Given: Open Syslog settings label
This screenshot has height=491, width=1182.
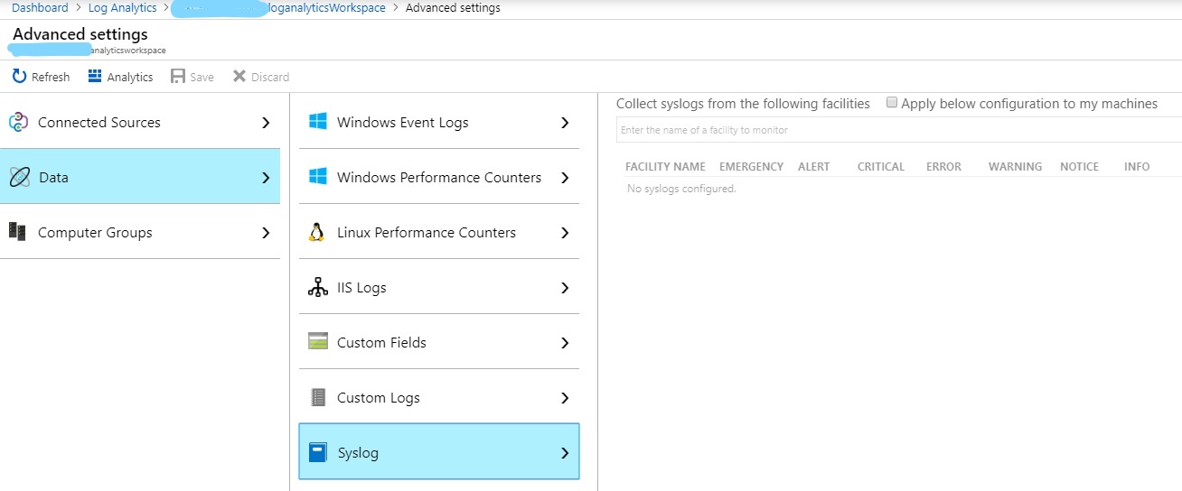Looking at the screenshot, I should [x=358, y=453].
